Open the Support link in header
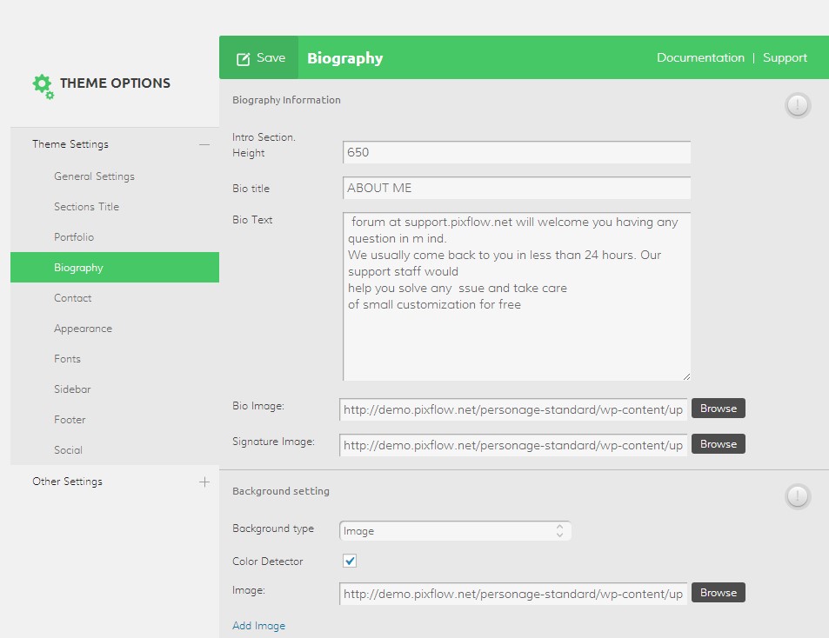 point(785,58)
